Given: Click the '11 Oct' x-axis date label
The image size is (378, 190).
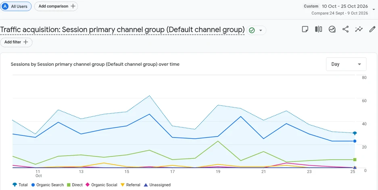Looking at the screenshot, I should coord(38,174).
